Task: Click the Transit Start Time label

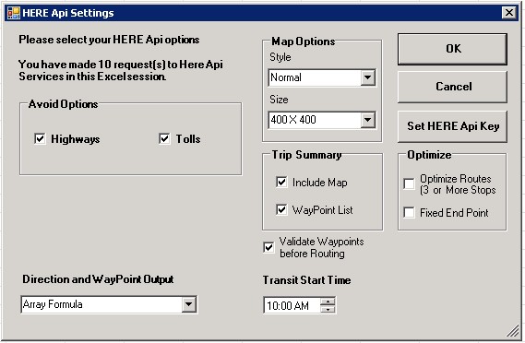Action: (x=306, y=279)
